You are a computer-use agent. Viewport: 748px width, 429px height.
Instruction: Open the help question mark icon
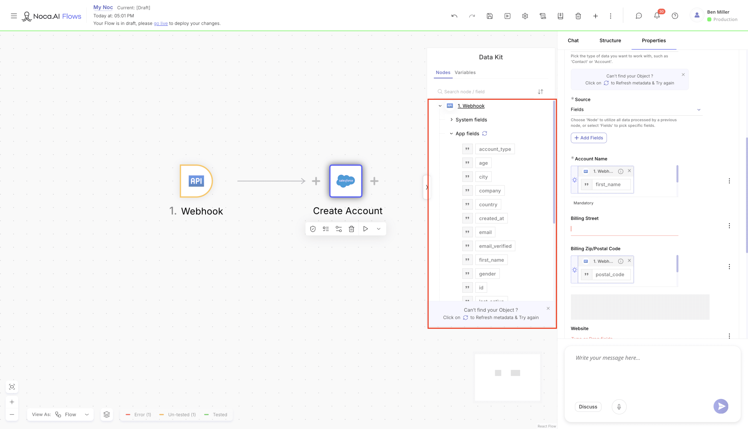675,16
